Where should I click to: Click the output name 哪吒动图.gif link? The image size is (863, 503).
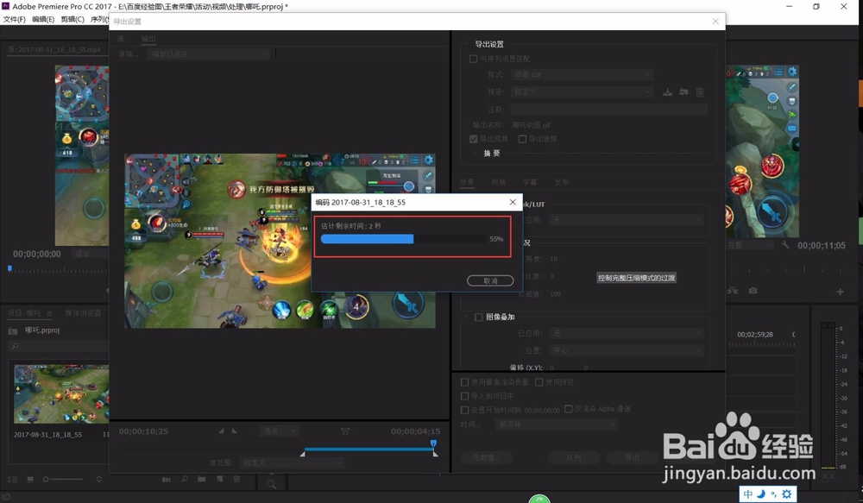(x=531, y=125)
